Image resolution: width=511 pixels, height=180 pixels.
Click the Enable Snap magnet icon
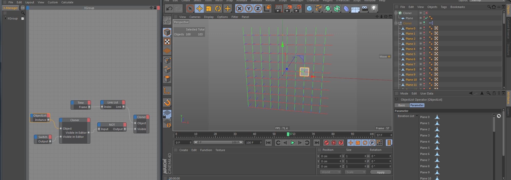(x=167, y=103)
